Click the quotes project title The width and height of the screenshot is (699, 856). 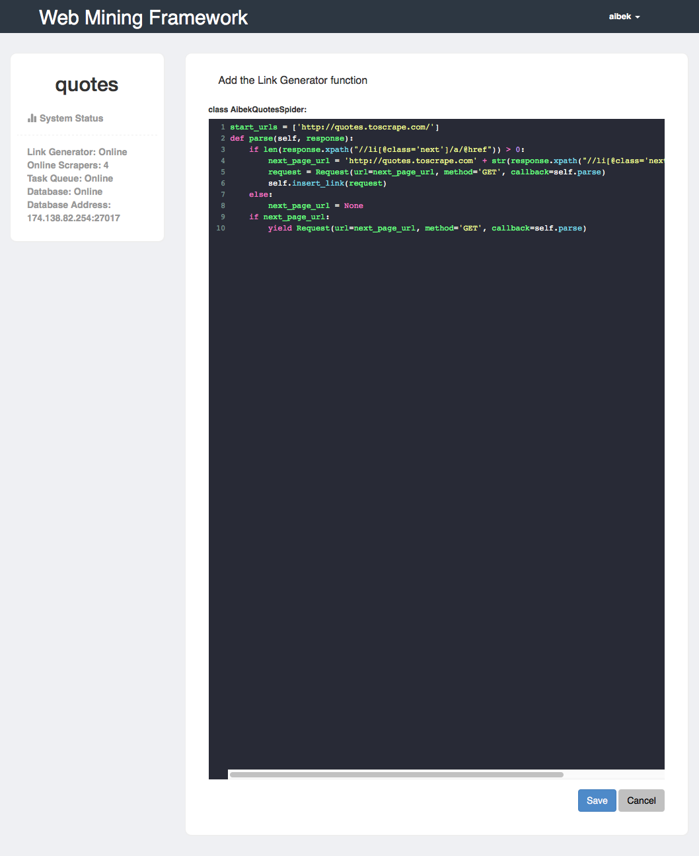click(87, 85)
